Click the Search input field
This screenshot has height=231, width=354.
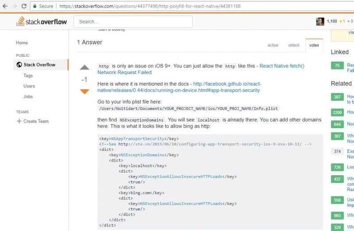point(133,22)
